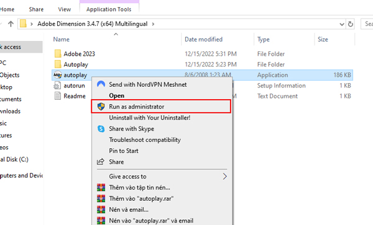Sort by Date modified column
Viewport: 373px width, 225px height.
pos(204,39)
